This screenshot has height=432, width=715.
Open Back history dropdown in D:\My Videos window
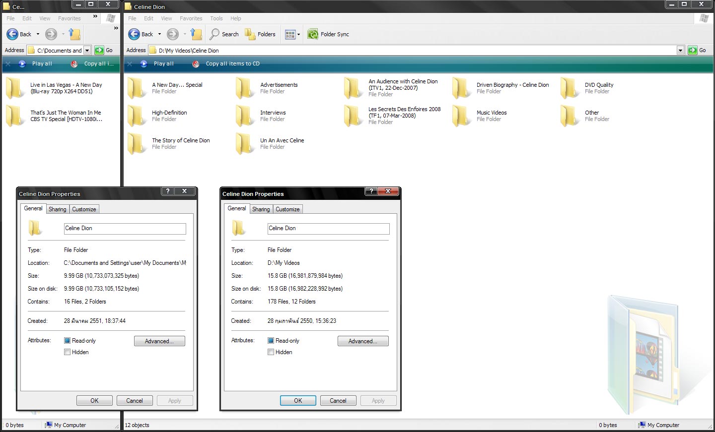click(x=159, y=34)
